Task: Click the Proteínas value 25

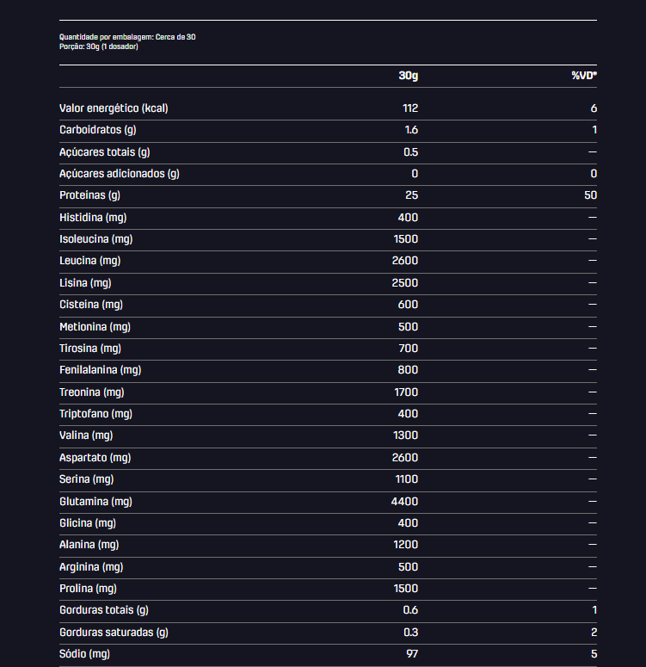Action: (x=412, y=195)
